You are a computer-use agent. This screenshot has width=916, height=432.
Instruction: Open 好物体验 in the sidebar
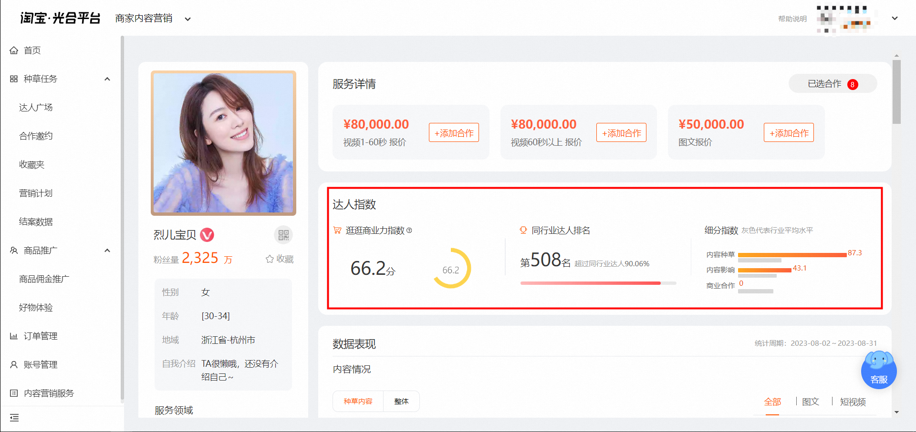point(36,308)
